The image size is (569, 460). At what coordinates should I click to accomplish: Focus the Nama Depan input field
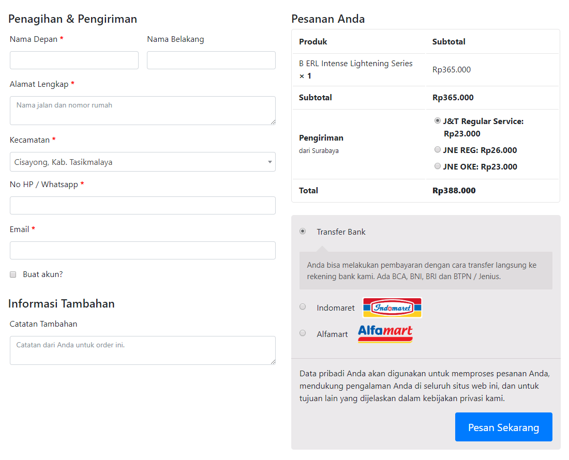pos(74,60)
